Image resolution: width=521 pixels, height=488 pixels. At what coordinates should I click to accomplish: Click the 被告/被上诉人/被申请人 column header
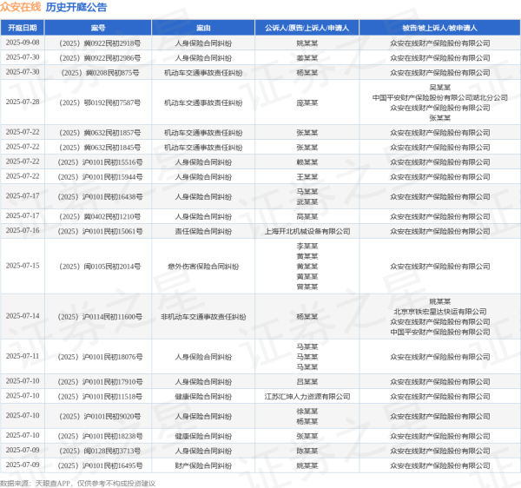(439, 29)
